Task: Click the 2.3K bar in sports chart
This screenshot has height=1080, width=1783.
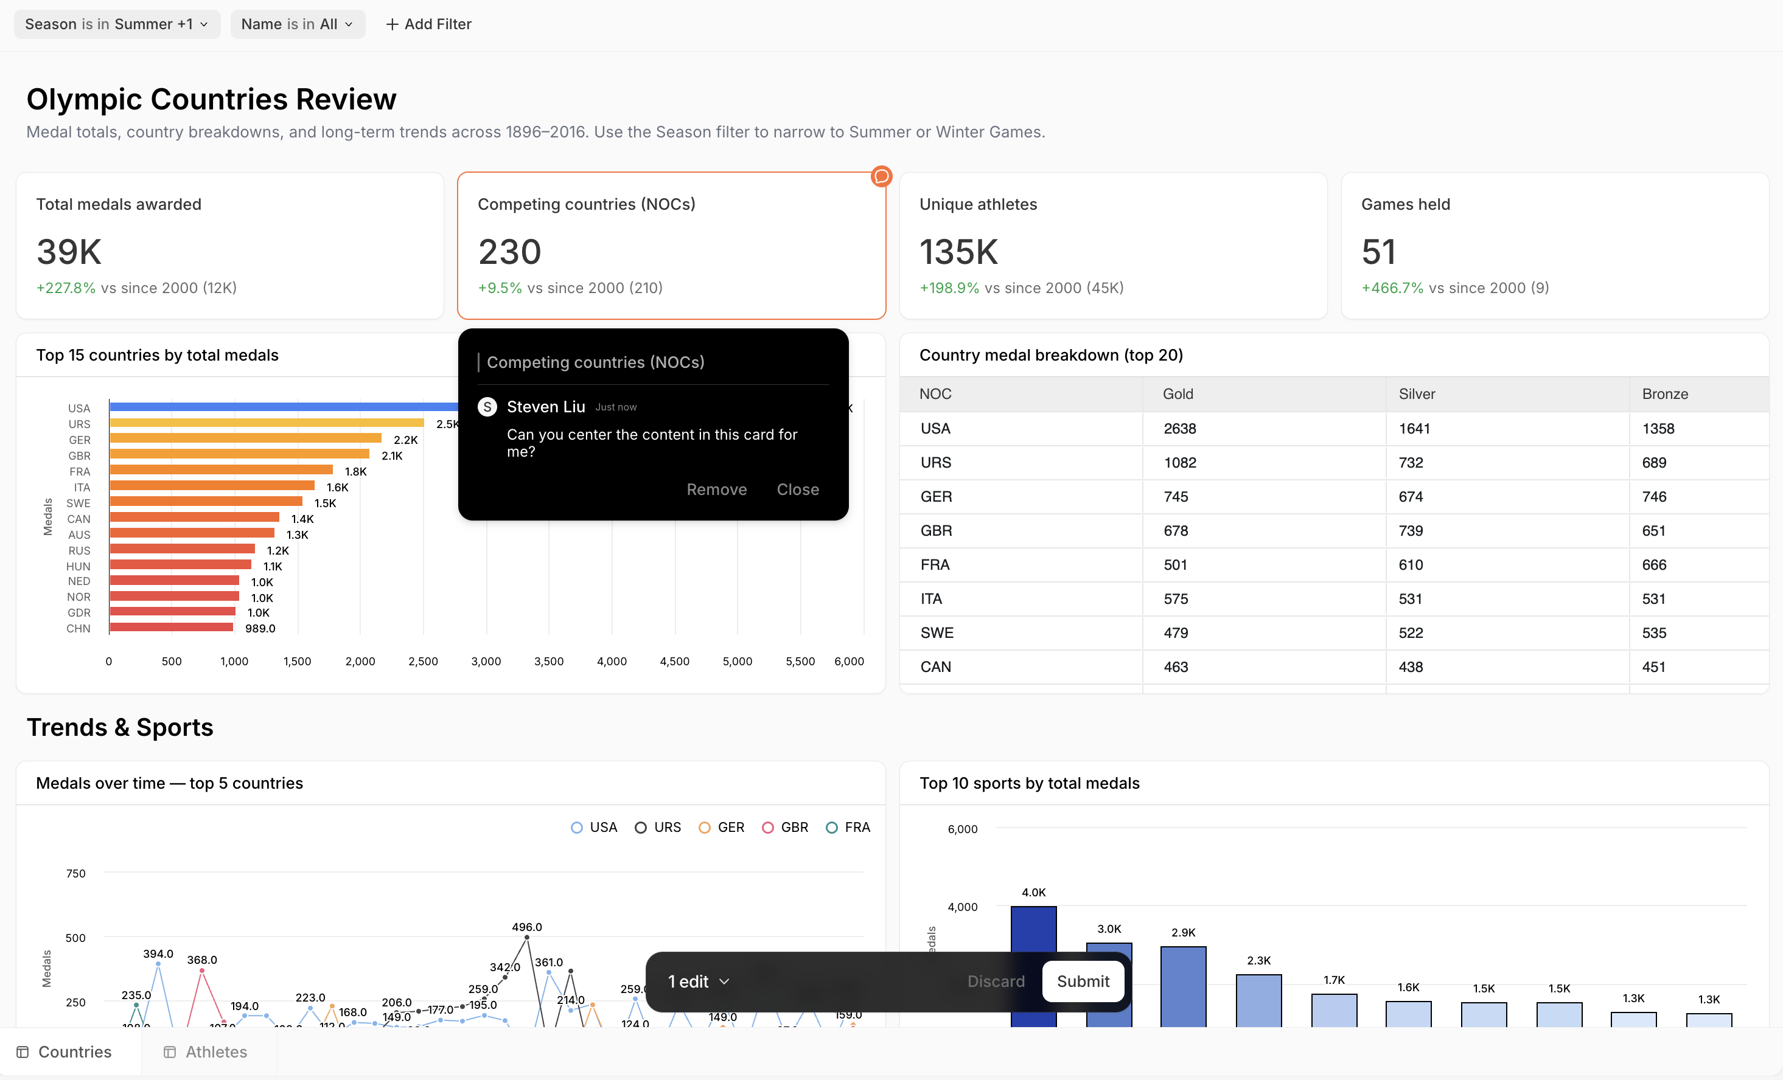Action: point(1258,1000)
